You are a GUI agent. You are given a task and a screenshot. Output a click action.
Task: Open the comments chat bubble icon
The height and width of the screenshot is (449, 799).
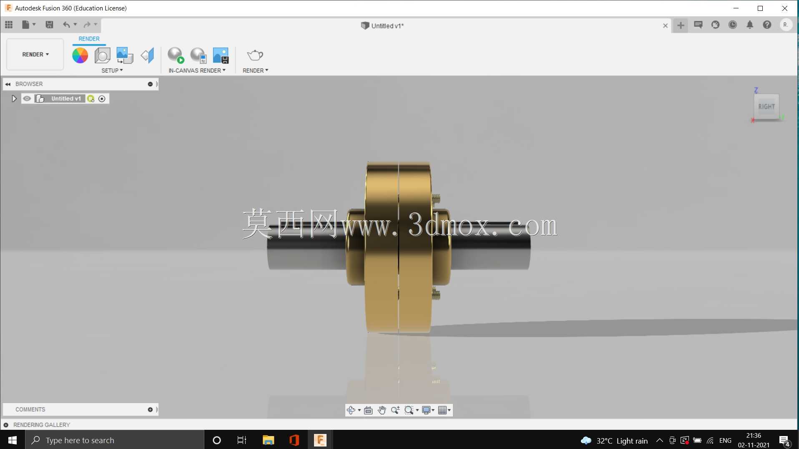698,25
